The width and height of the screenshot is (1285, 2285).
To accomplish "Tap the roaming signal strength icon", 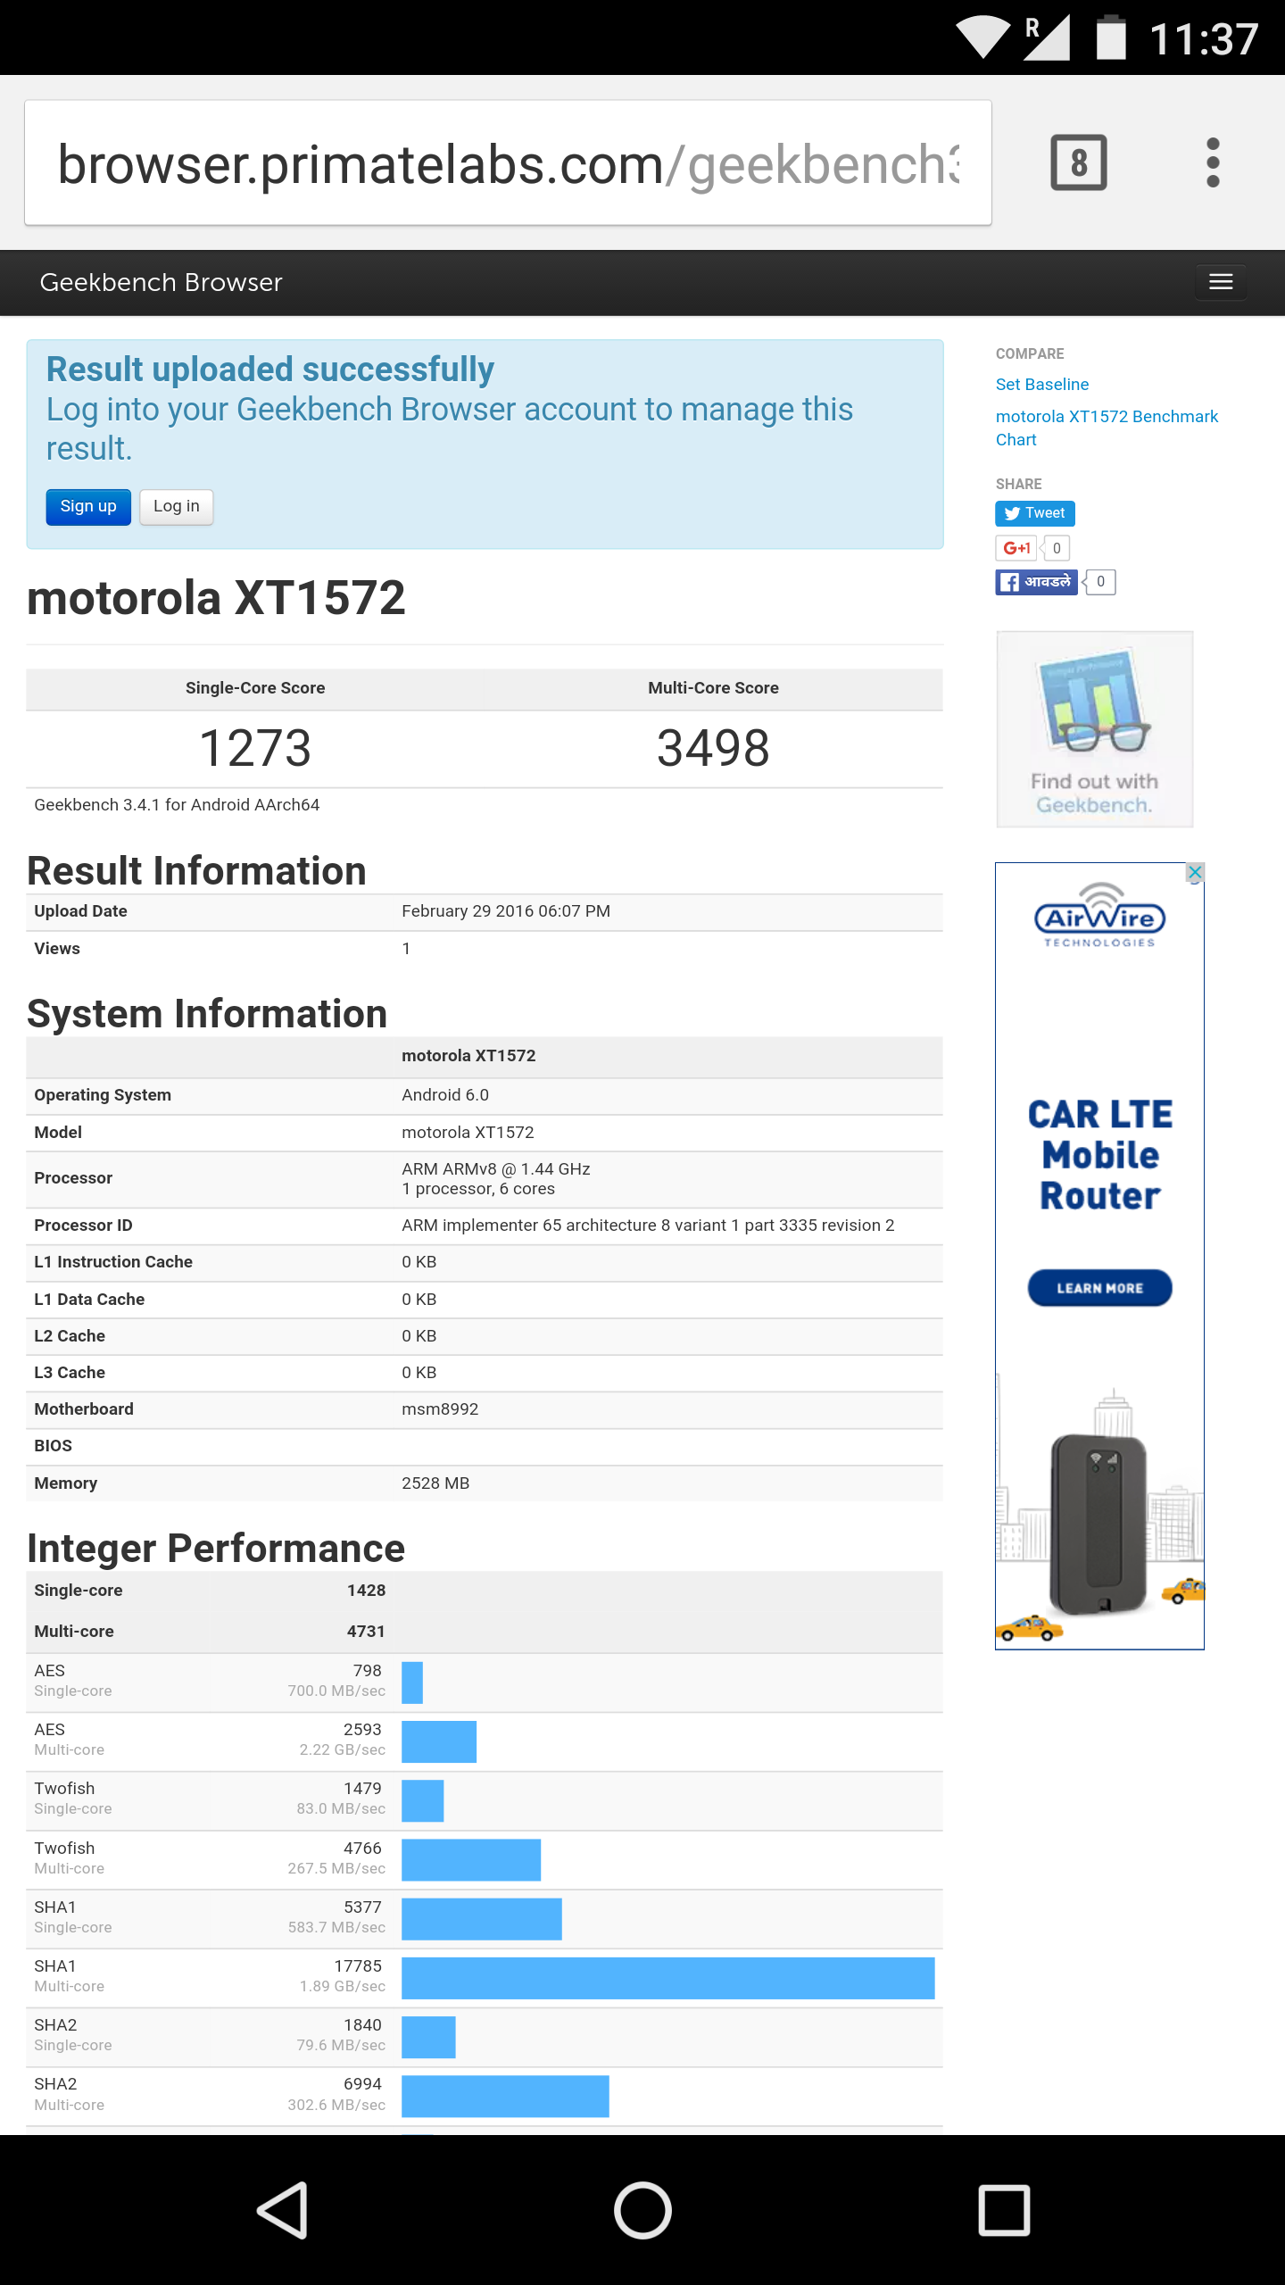I will (x=1046, y=37).
